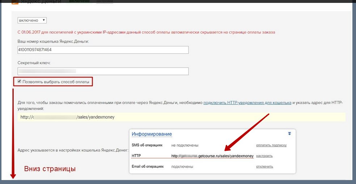Click "Ваш номер кошелька Яндекс.Деньги:" label
The width and height of the screenshot is (356, 184).
tap(53, 41)
